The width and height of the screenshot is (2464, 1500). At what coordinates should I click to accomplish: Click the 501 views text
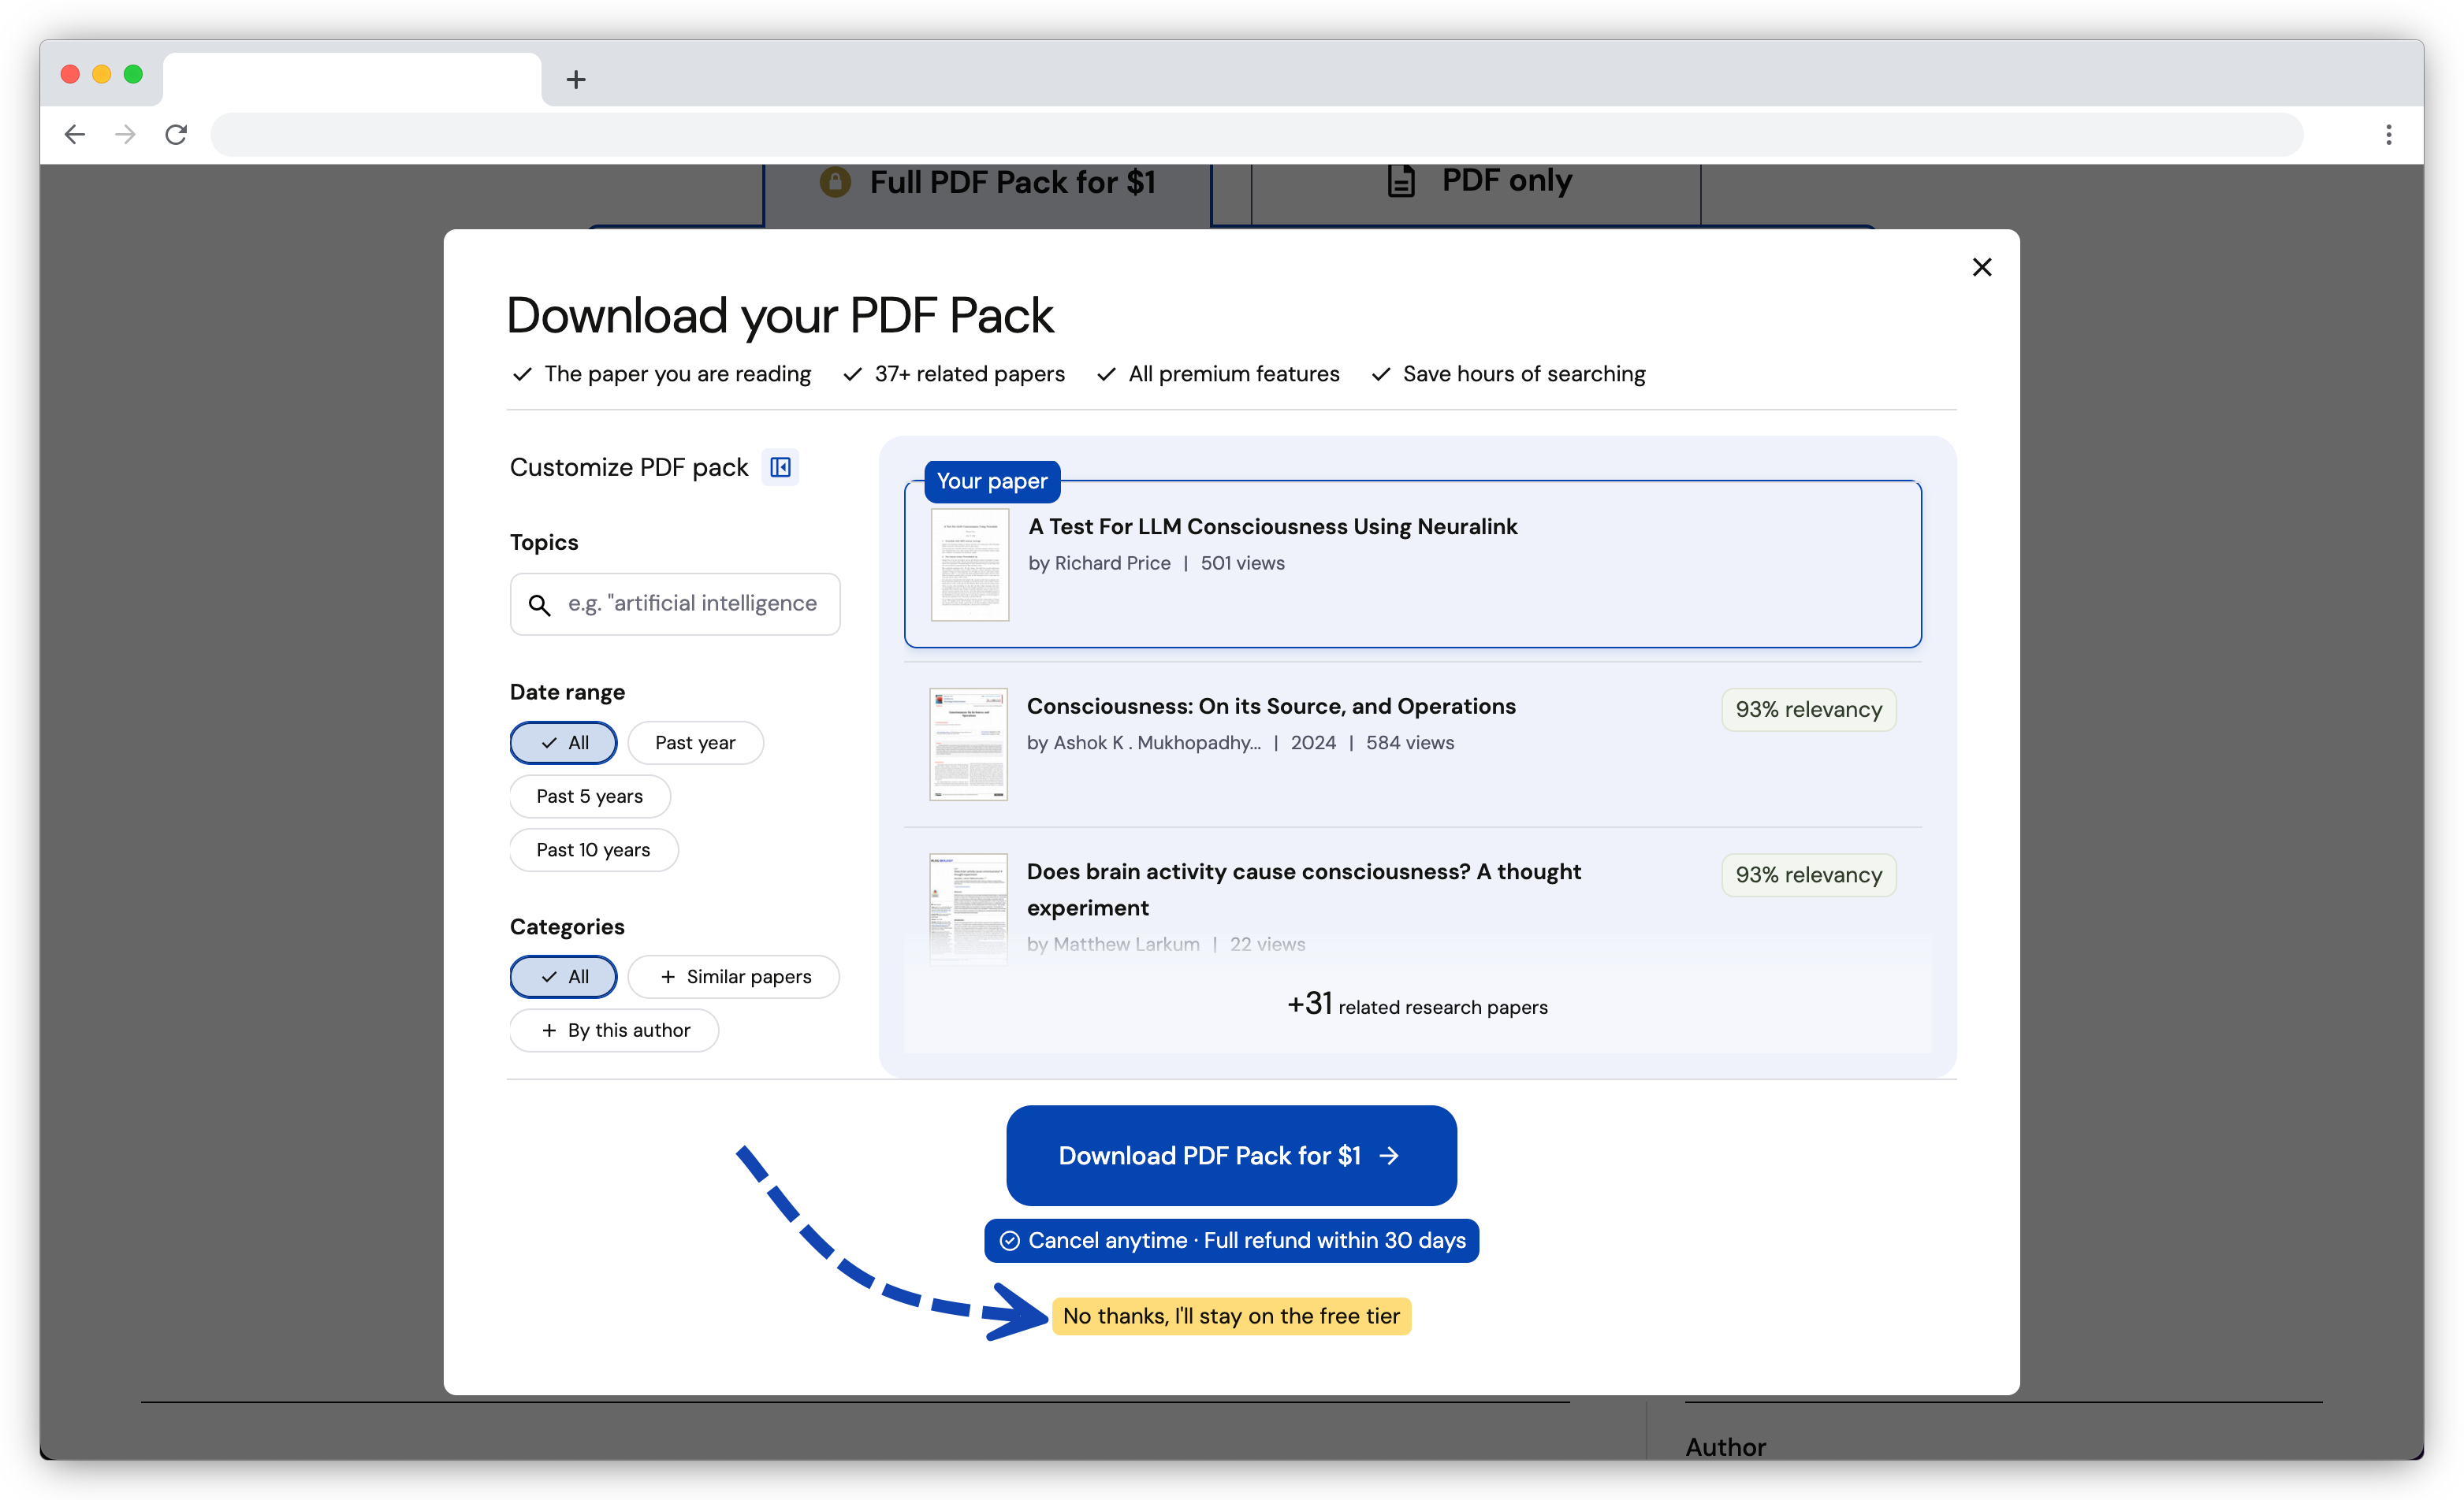(1242, 563)
